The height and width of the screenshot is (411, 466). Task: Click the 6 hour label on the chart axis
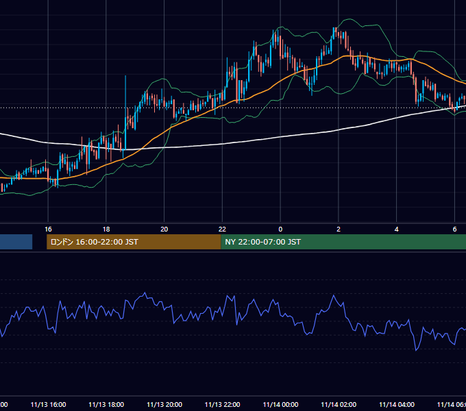(x=454, y=229)
